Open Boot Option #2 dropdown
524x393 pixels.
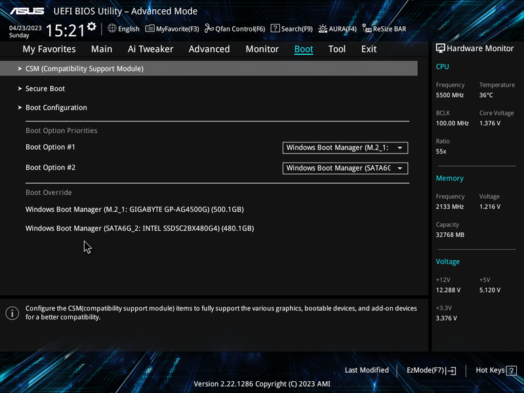click(x=345, y=168)
